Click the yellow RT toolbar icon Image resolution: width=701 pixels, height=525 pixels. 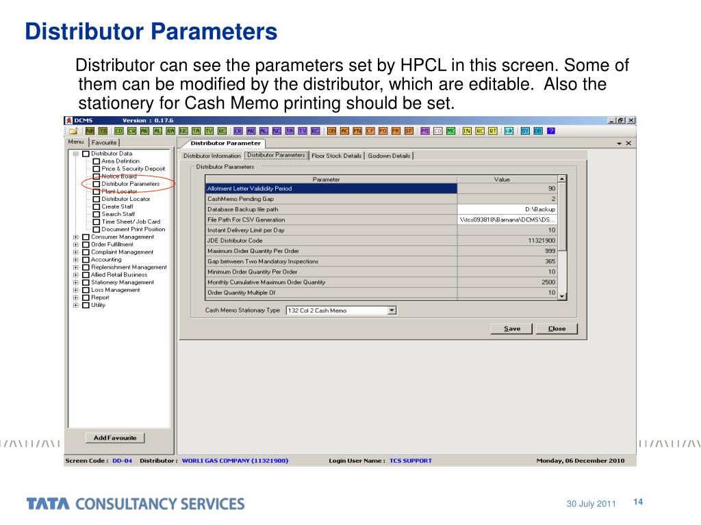[x=493, y=131]
